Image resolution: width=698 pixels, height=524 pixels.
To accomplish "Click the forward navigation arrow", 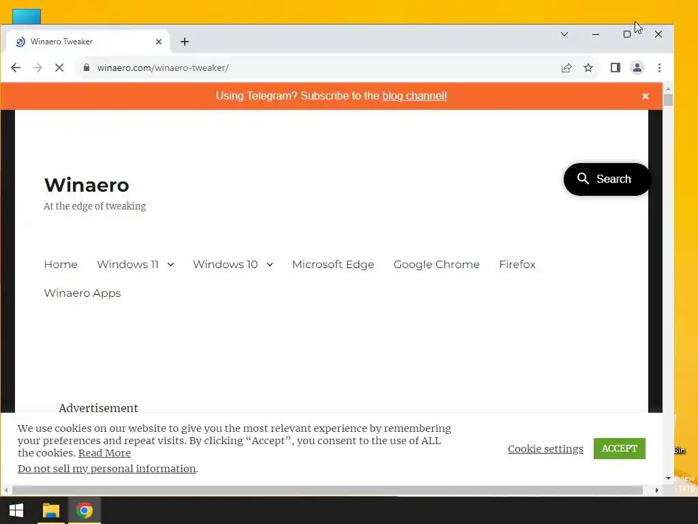I will point(37,68).
